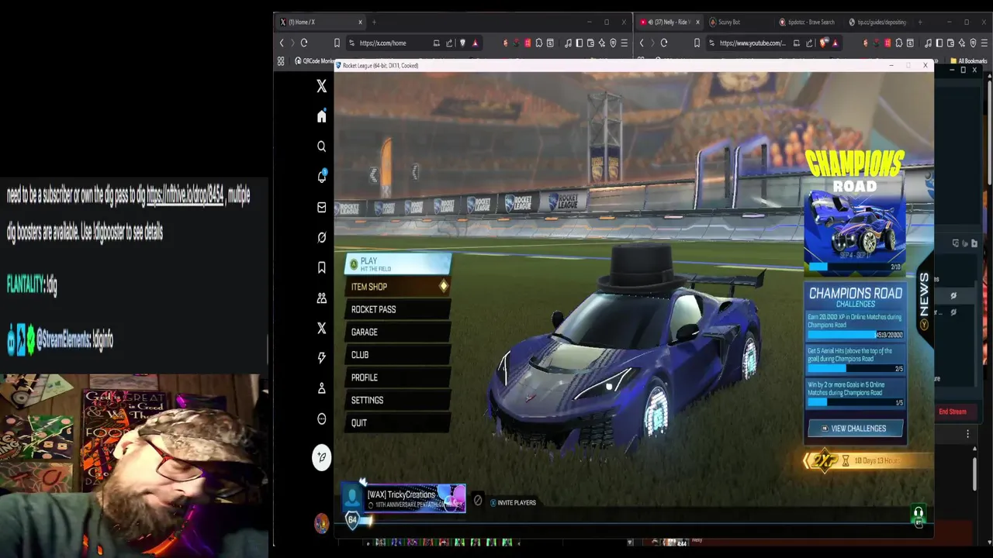Open the lightning bolt icon in X sidebar
The width and height of the screenshot is (993, 558).
322,358
